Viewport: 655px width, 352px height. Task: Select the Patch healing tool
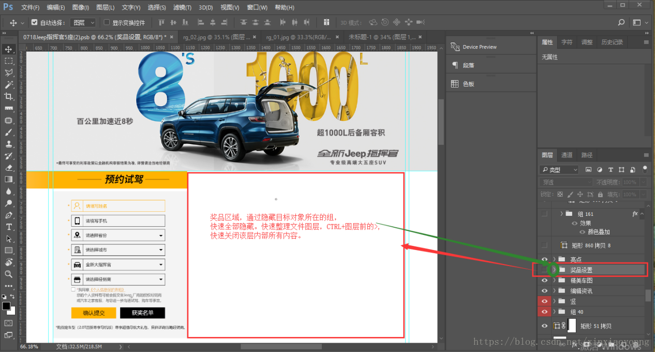click(8, 121)
